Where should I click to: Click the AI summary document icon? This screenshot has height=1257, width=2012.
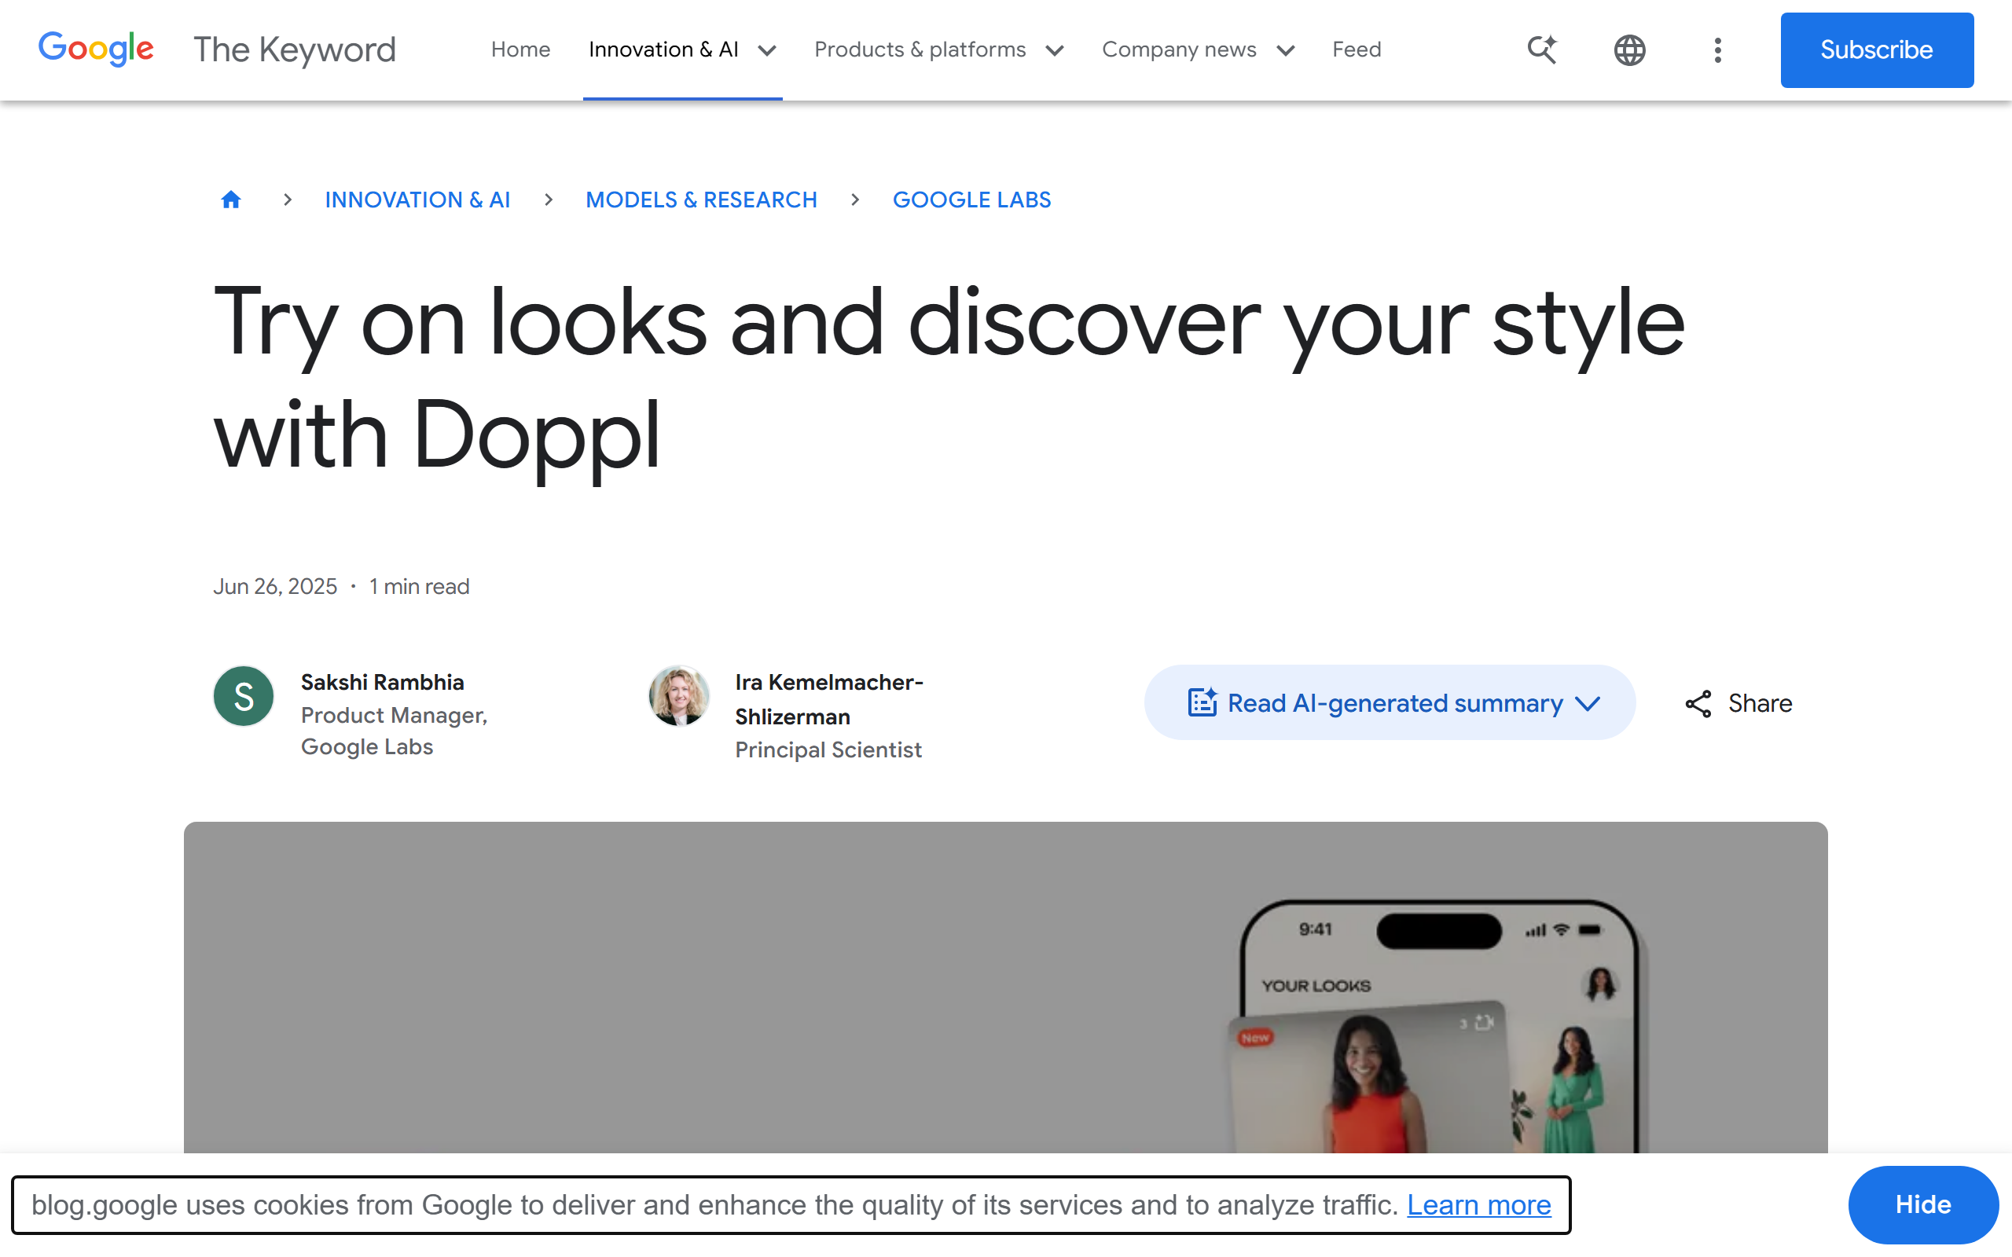(x=1202, y=702)
